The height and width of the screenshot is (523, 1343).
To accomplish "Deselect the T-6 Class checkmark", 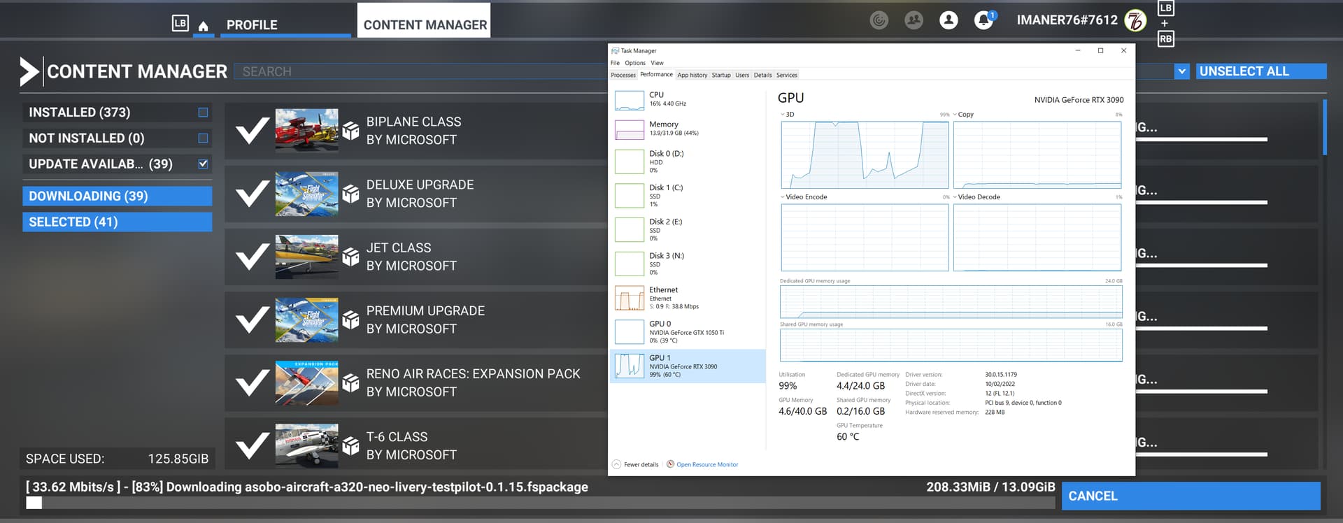I will (x=252, y=445).
